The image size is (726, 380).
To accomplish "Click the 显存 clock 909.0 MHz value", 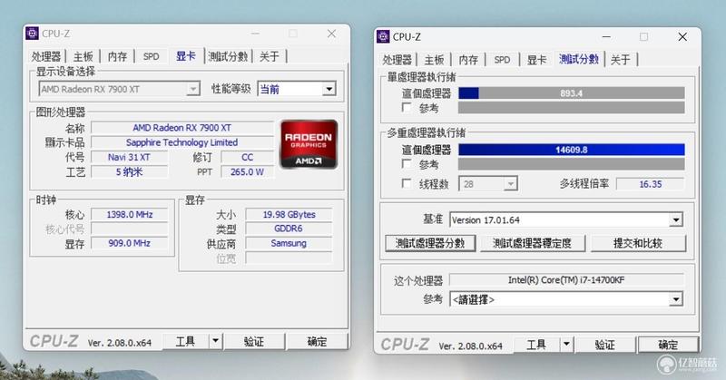I will pyautogui.click(x=129, y=243).
